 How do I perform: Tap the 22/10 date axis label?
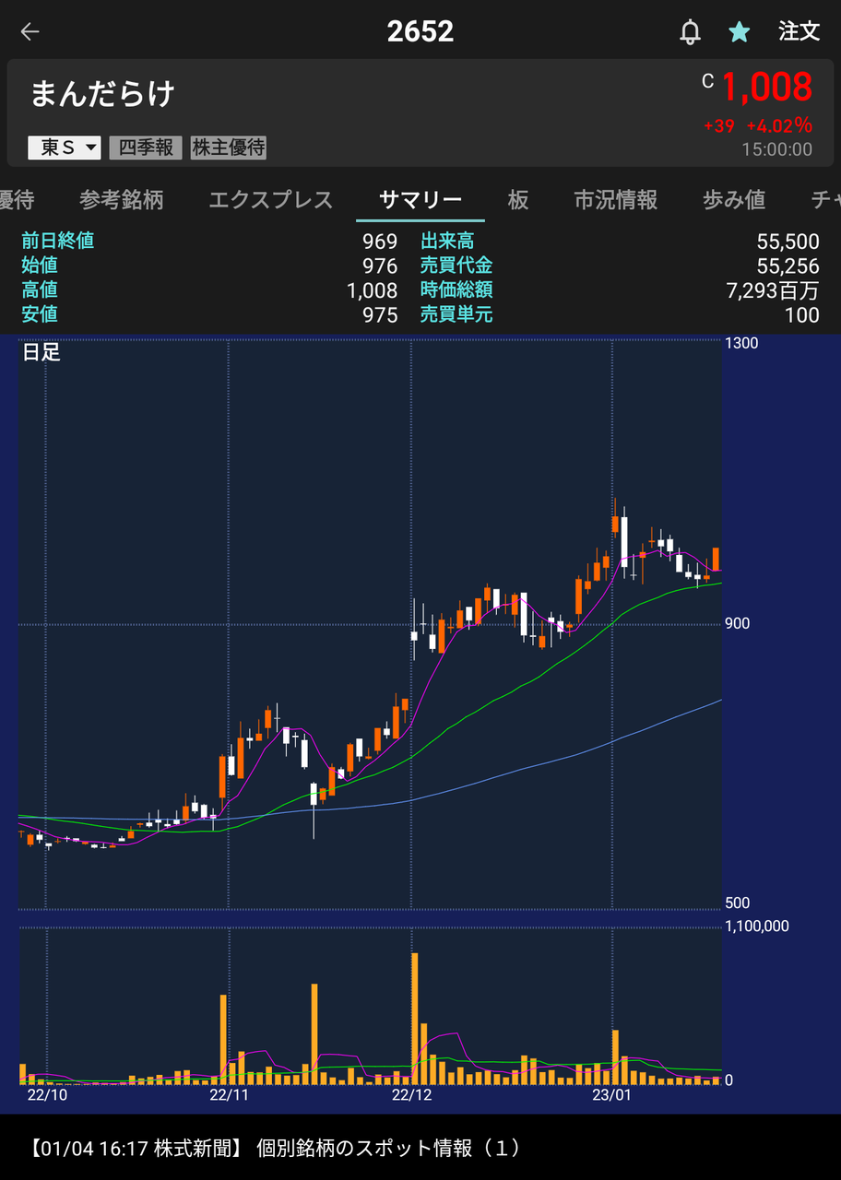point(47,1095)
